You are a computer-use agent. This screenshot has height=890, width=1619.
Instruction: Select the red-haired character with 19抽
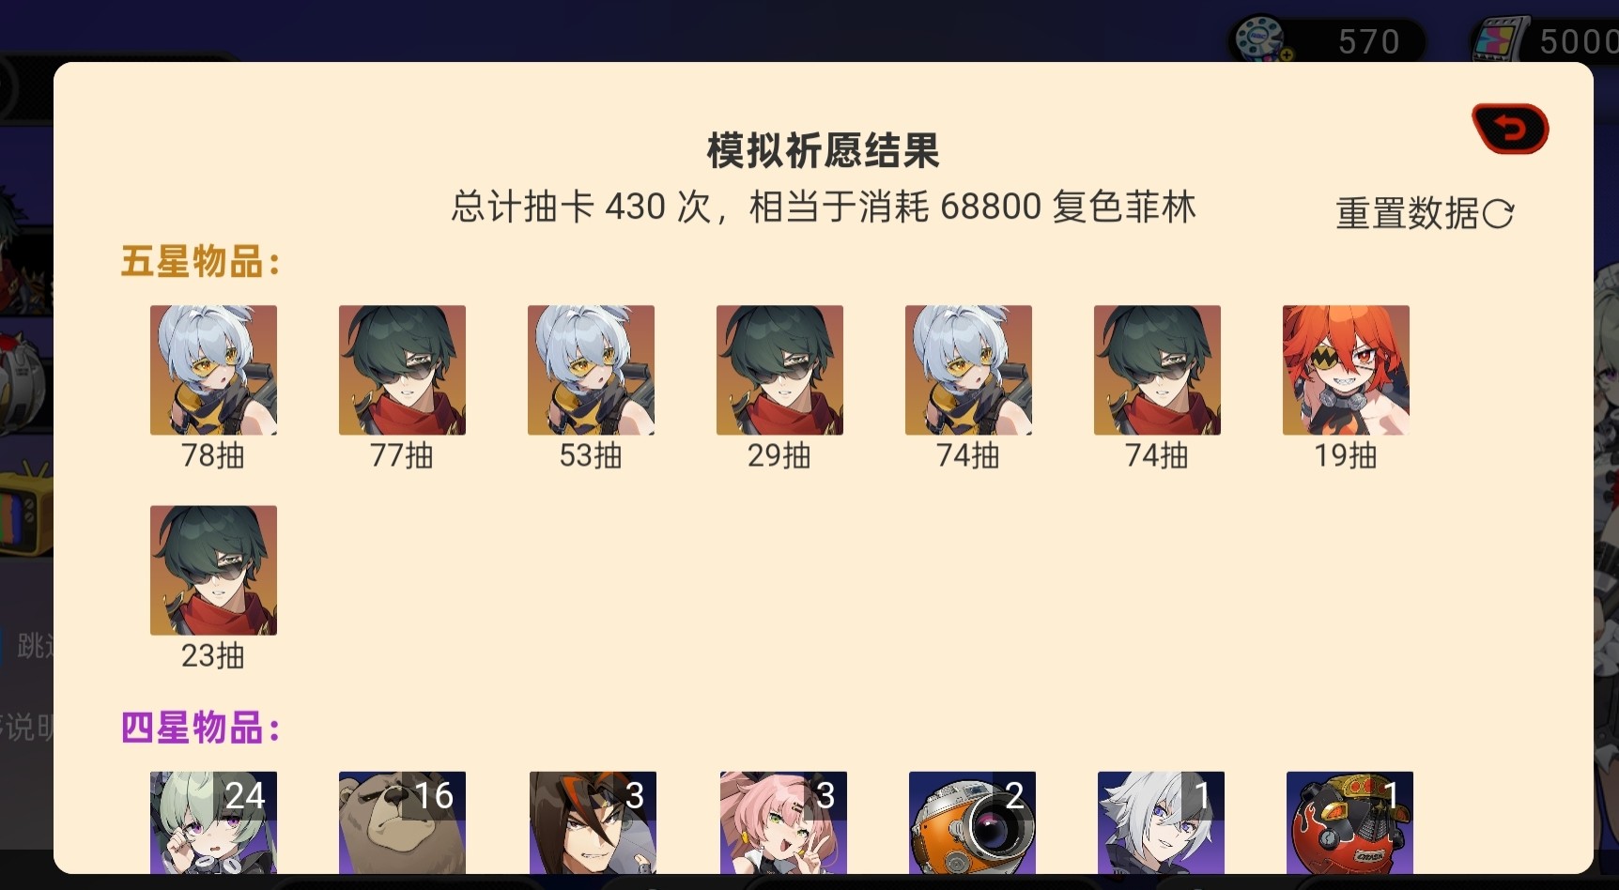(x=1346, y=370)
